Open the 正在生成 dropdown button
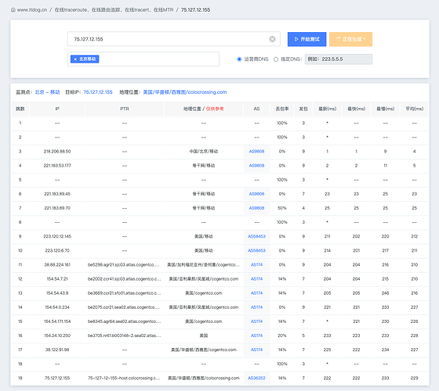The height and width of the screenshot is (391, 439). 350,39
